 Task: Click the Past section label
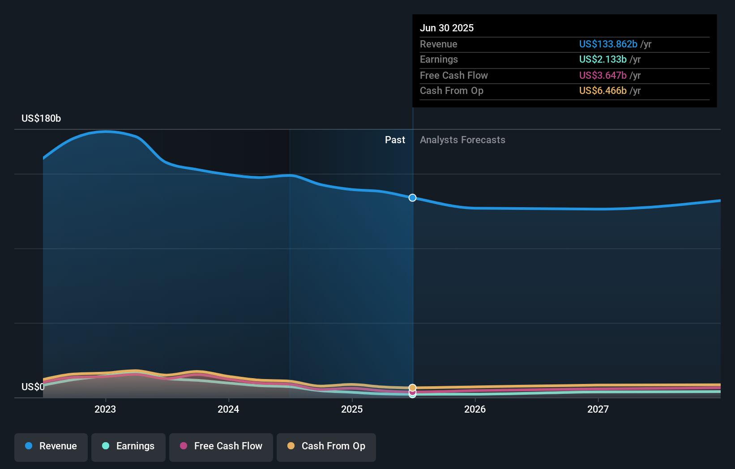click(x=395, y=140)
